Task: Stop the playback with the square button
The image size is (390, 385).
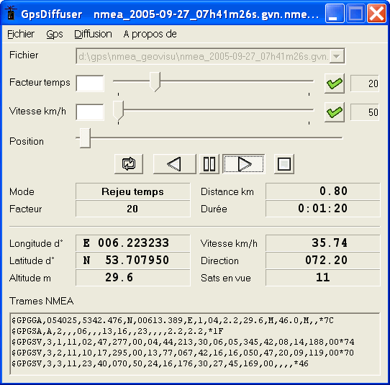Action: click(284, 164)
